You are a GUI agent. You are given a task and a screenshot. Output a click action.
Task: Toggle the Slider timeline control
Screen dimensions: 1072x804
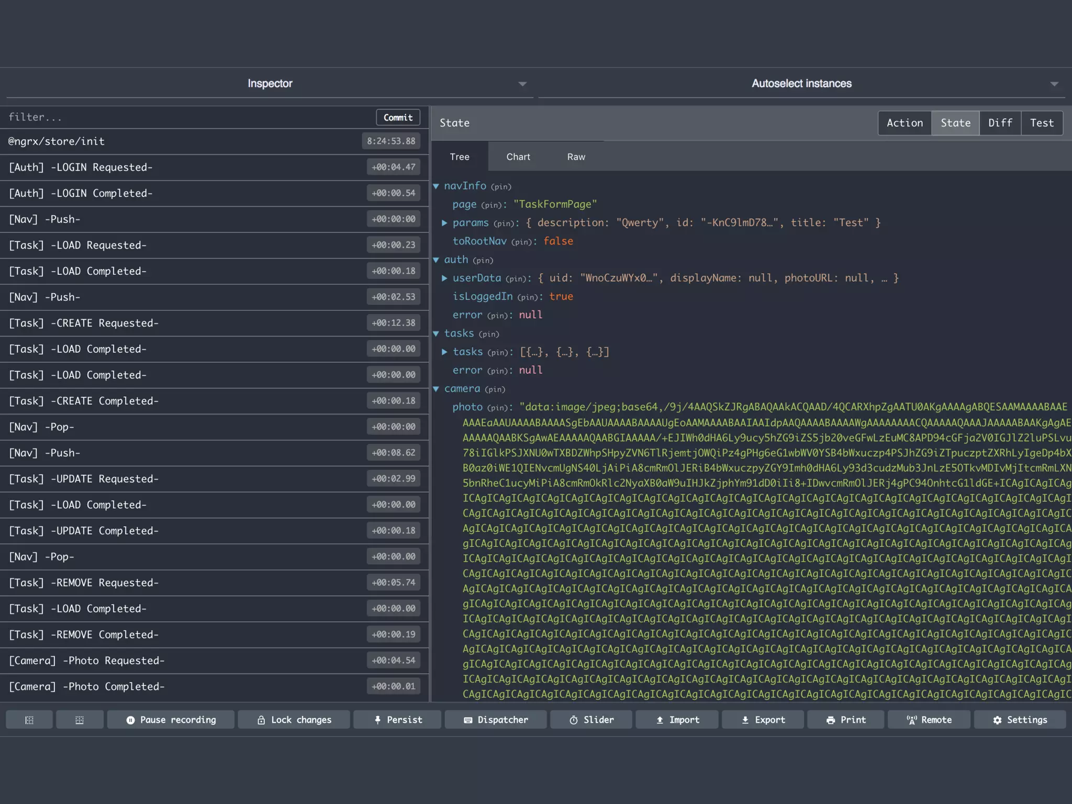click(591, 720)
